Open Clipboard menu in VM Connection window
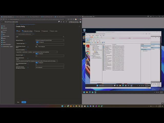The image size is (164, 123). point(97,35)
